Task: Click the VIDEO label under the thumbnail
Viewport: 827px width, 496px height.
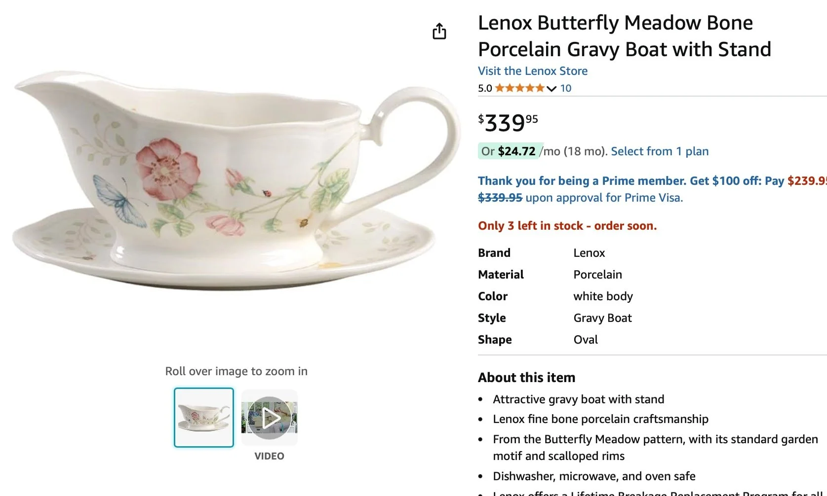Action: pos(269,456)
